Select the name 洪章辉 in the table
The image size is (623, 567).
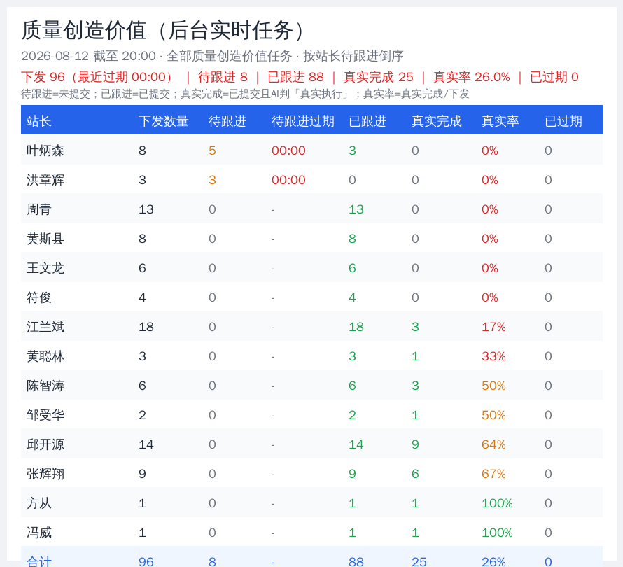[x=45, y=180]
